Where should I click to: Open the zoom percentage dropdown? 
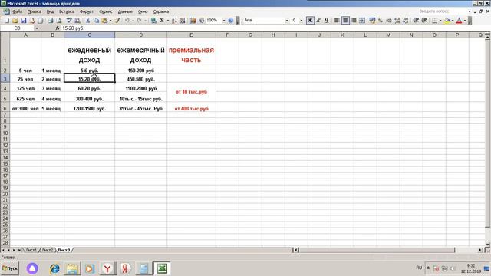[x=223, y=21]
